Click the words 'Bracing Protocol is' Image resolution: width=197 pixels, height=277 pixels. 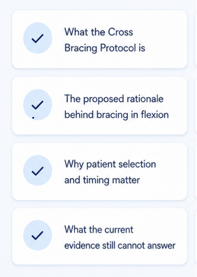[x=105, y=48]
